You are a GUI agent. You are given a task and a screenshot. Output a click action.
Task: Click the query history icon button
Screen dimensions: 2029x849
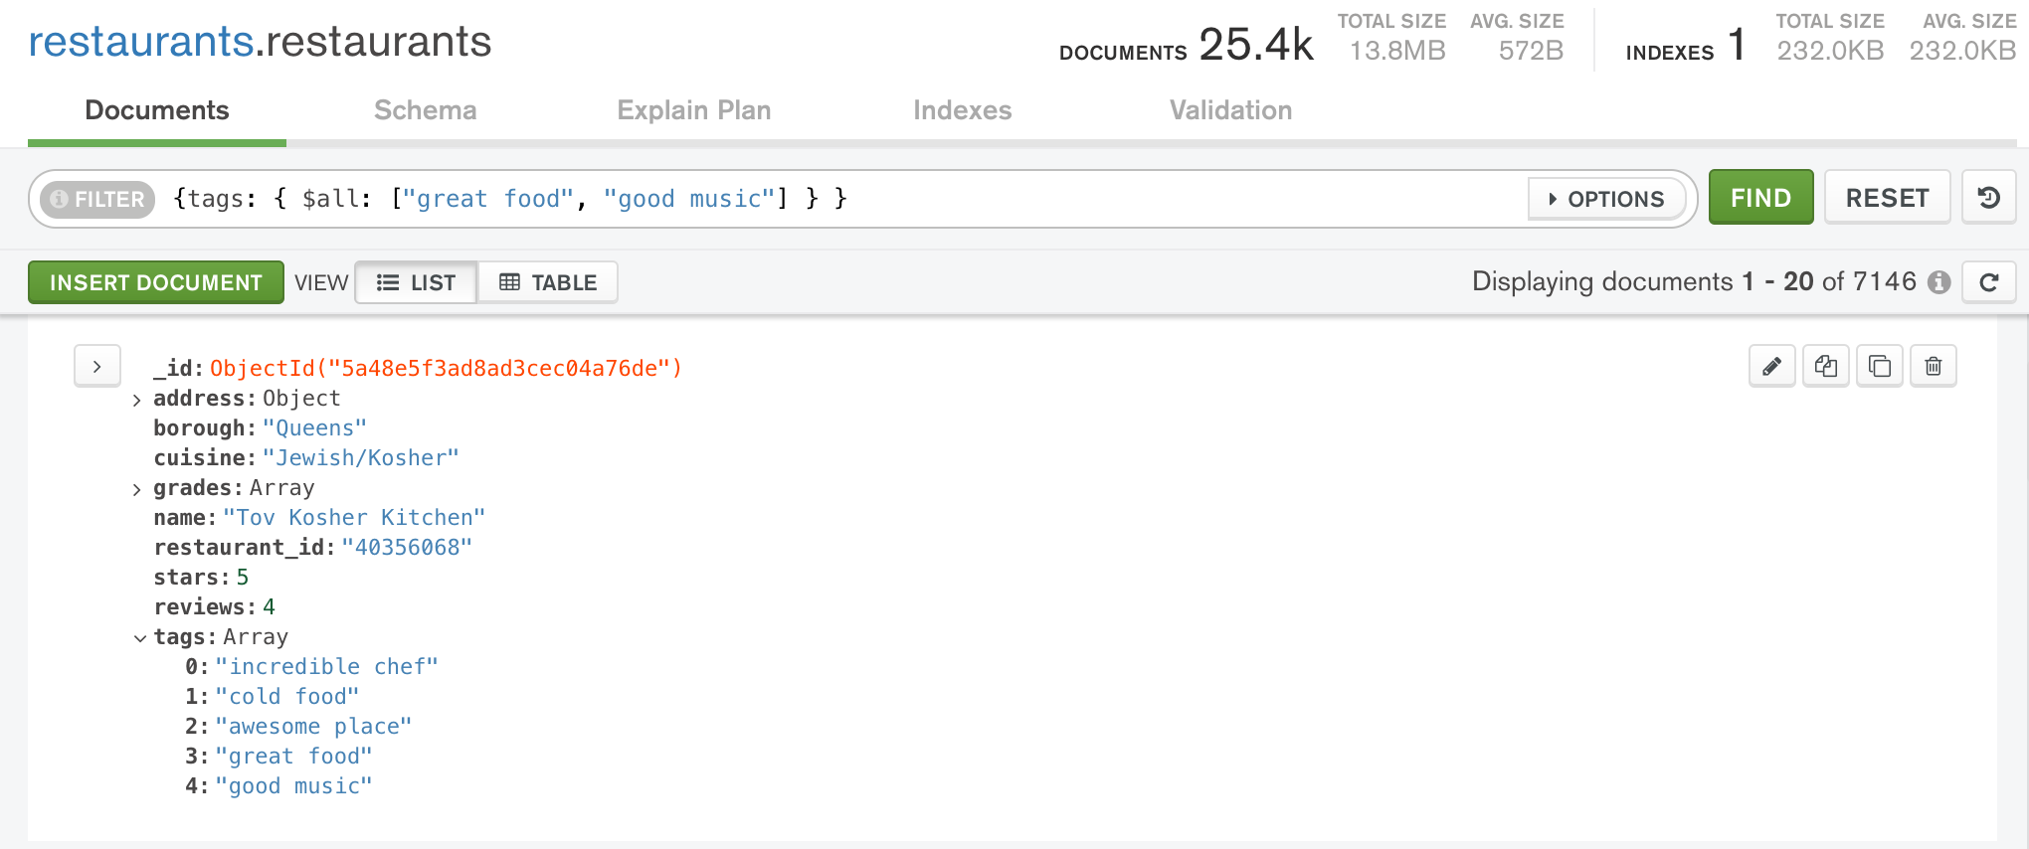point(1988,198)
